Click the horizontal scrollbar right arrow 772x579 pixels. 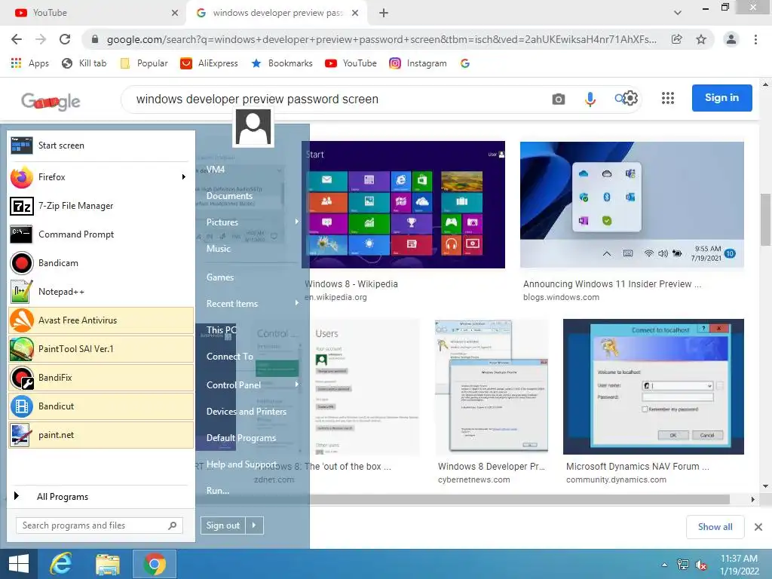pyautogui.click(x=752, y=499)
